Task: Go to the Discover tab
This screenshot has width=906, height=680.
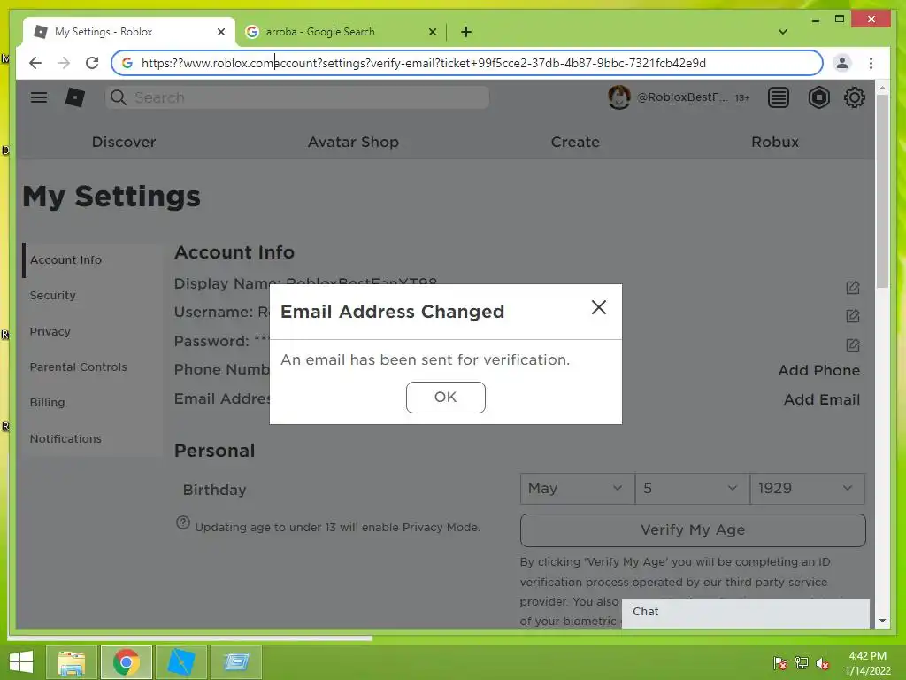Action: tap(124, 142)
